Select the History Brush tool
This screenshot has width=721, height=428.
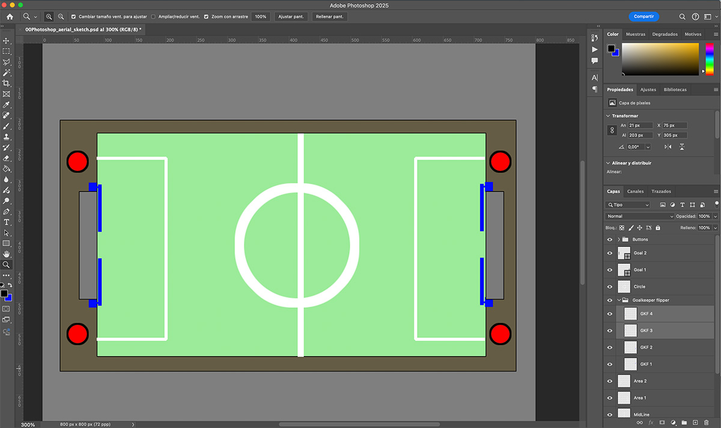click(7, 148)
